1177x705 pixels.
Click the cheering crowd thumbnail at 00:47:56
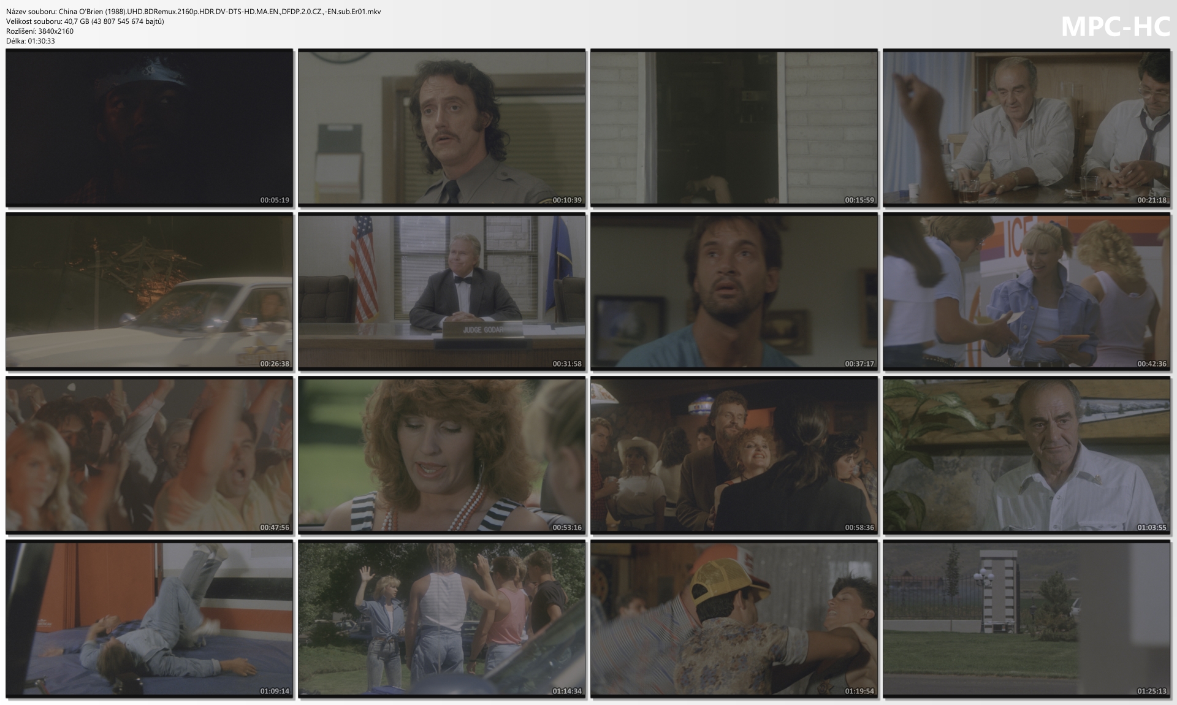click(x=149, y=455)
